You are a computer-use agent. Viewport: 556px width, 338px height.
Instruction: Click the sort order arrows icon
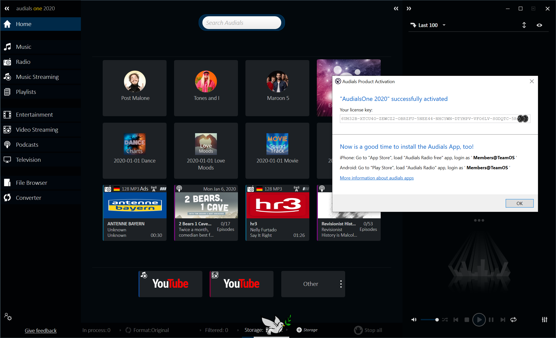[x=524, y=25]
